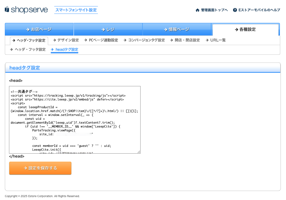Screen dimensions: 286x200
Task: Click the shopserve logo
Action: pyautogui.click(x=26, y=10)
